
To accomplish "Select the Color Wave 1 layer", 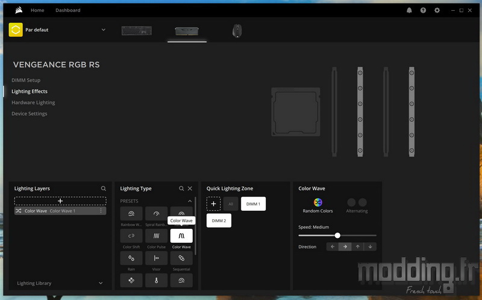I will click(x=60, y=211).
